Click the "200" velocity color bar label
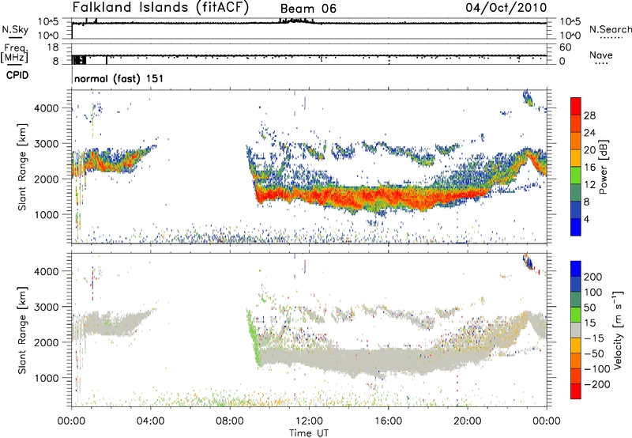This screenshot has height=438, width=632. point(593,277)
